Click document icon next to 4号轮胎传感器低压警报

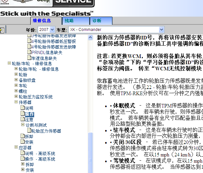[x=29, y=41]
